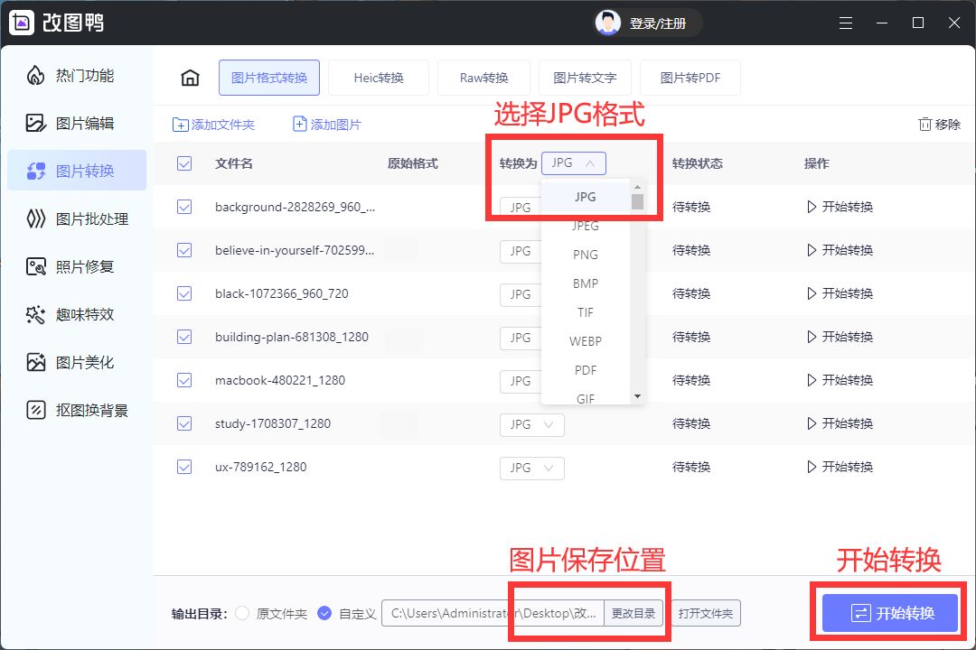Click the home icon above the file list
This screenshot has width=976, height=650.
[190, 78]
